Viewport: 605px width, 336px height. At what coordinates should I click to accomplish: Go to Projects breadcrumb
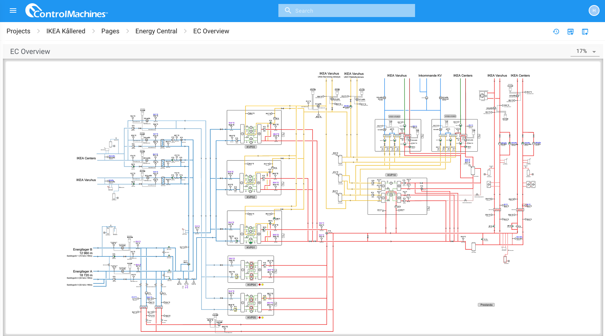click(x=18, y=31)
